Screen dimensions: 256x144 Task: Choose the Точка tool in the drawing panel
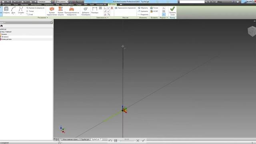pos(30,11)
